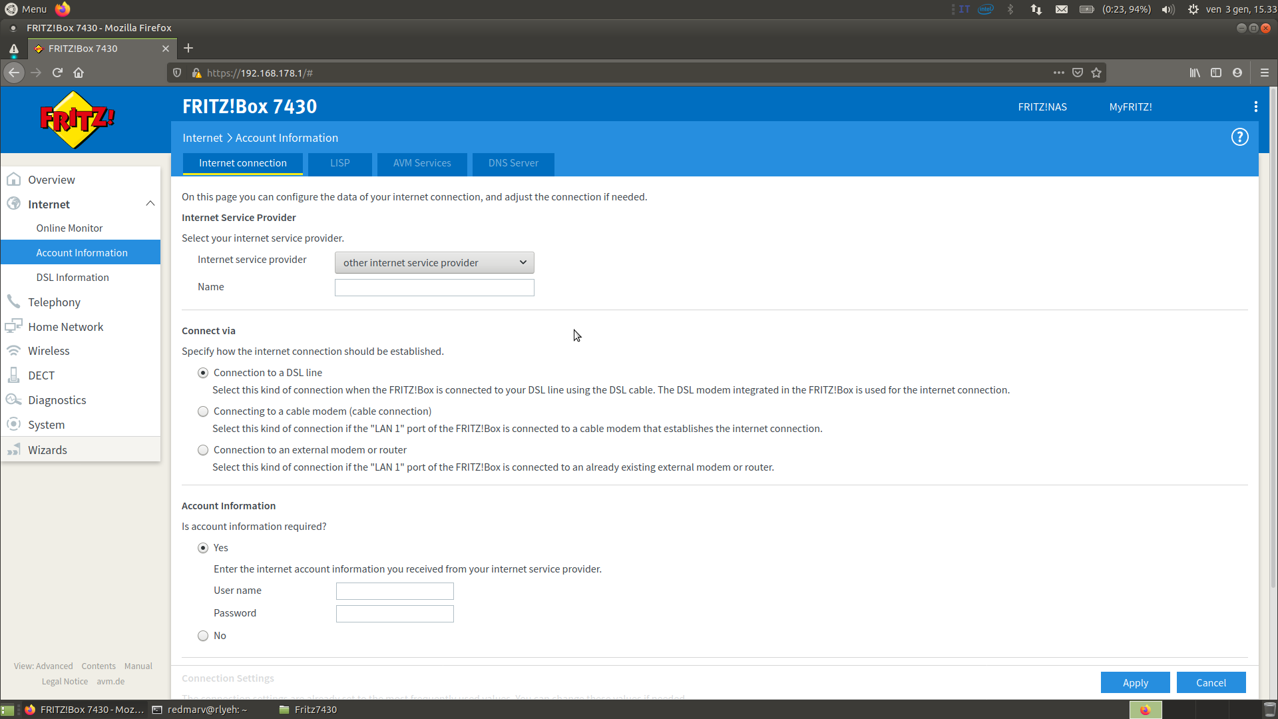
Task: Click the Internet breadcrumb link
Action: pyautogui.click(x=202, y=138)
